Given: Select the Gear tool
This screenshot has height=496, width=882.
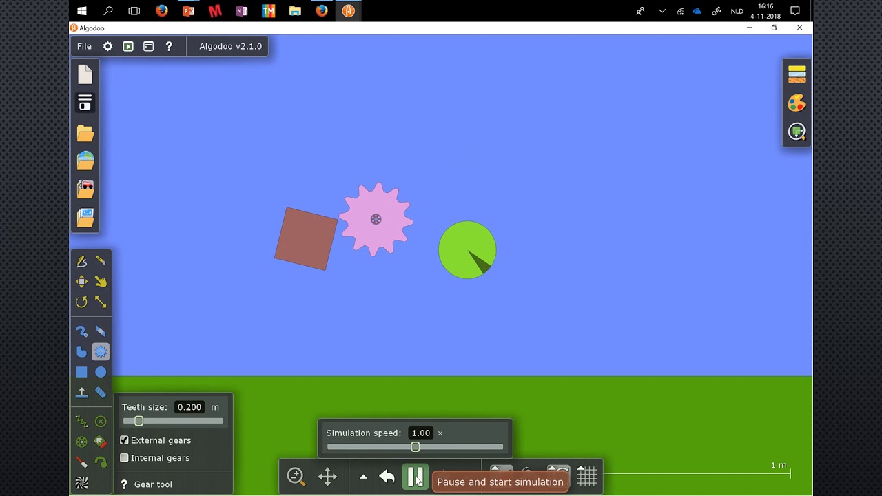Looking at the screenshot, I should 101,352.
